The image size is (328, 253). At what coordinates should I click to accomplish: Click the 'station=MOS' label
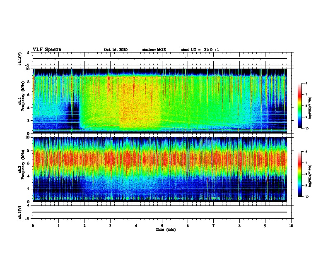154,50
